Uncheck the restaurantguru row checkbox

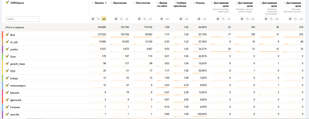[x=7, y=85]
